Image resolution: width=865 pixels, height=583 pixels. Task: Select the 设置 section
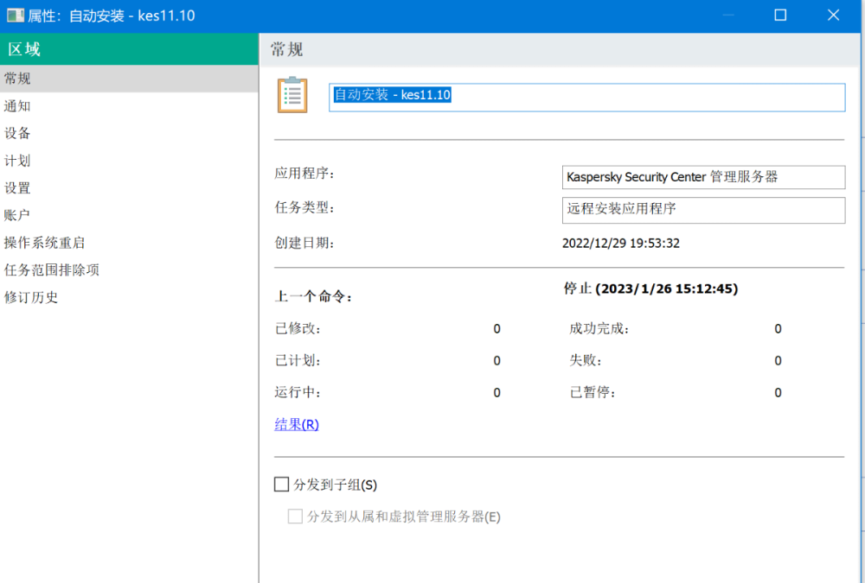click(17, 187)
